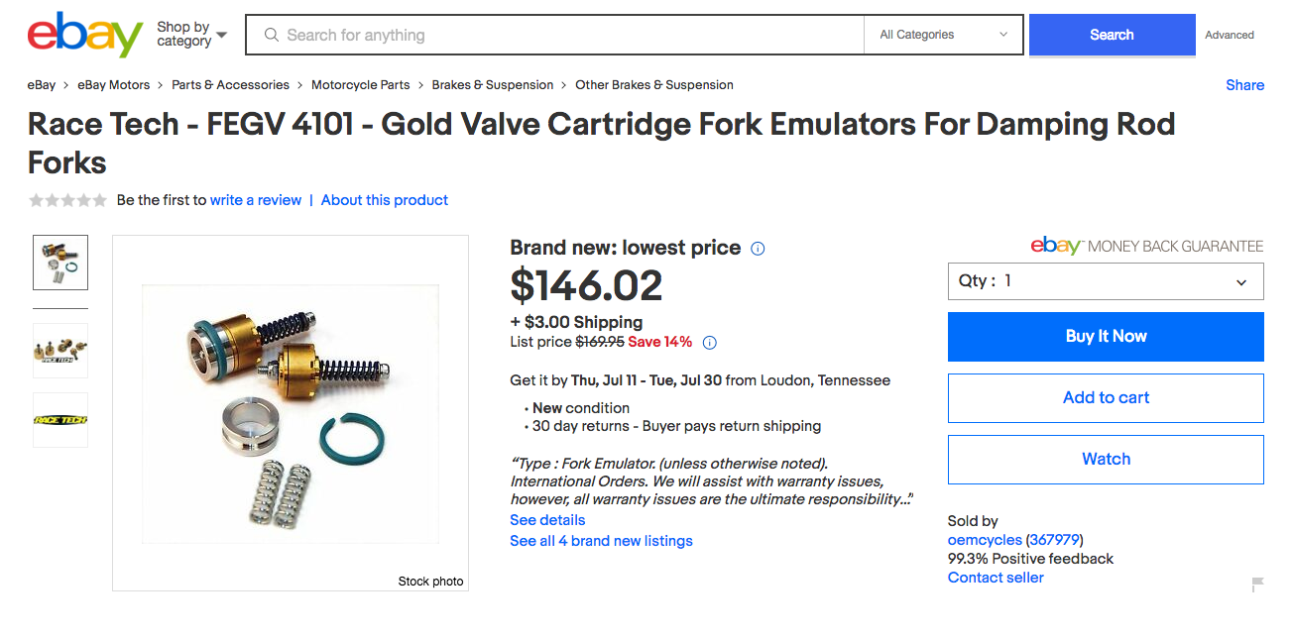This screenshot has width=1292, height=639.
Task: Open seller oemcycles profile link
Action: click(985, 540)
